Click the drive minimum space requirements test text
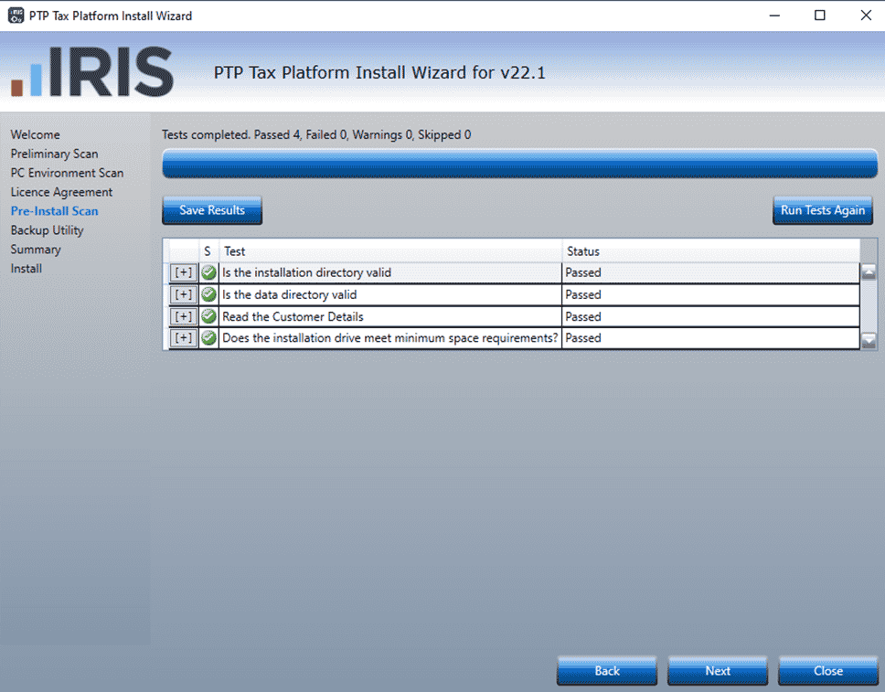The height and width of the screenshot is (692, 885). tap(390, 338)
